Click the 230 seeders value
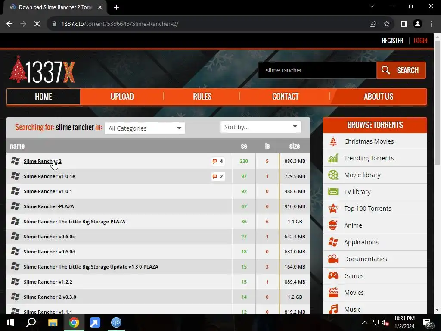 [x=244, y=161]
